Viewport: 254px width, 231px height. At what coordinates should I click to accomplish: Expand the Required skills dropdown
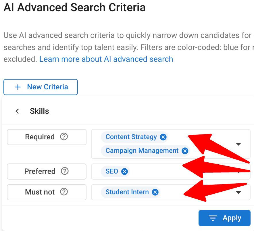[x=239, y=144]
